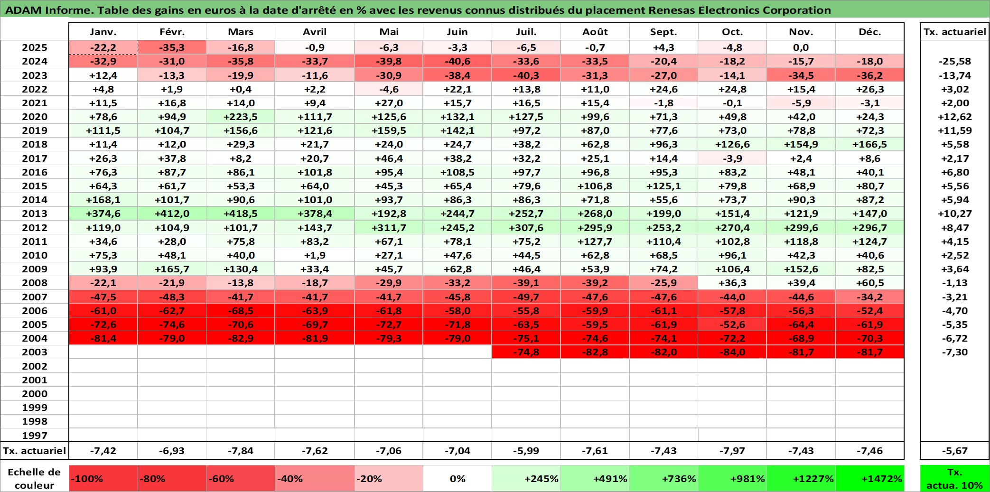Viewport: 990px width, 492px height.
Task: Click the 1997 row label
Action: pos(35,435)
